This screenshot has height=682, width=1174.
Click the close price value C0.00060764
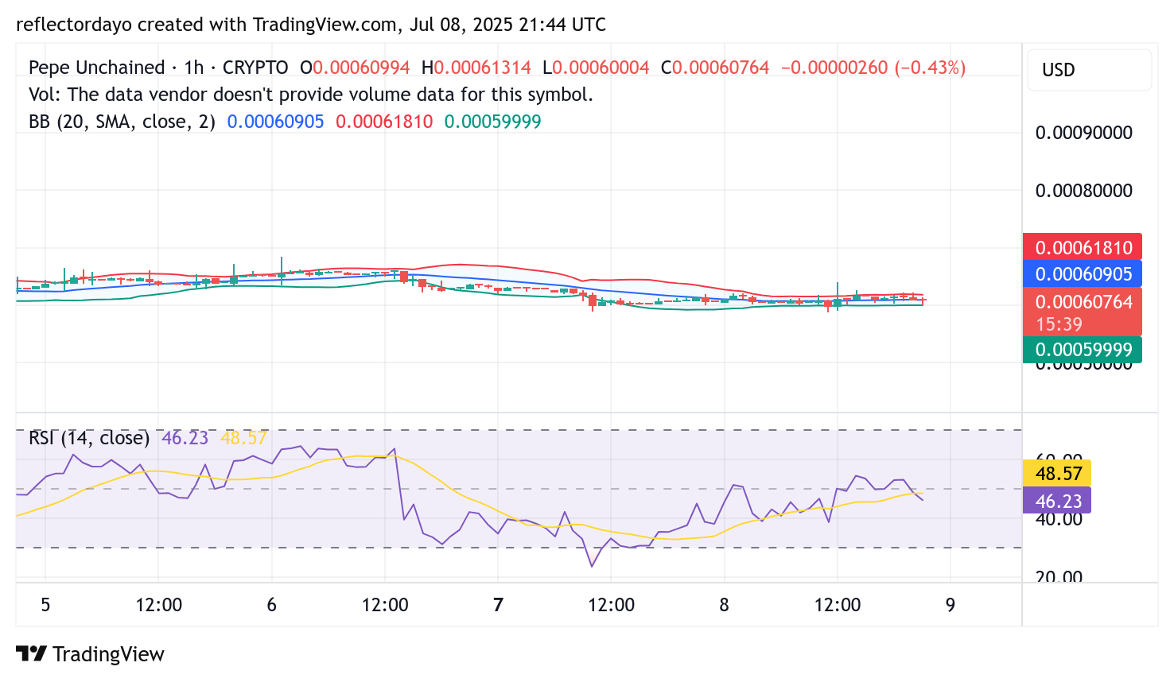(715, 68)
